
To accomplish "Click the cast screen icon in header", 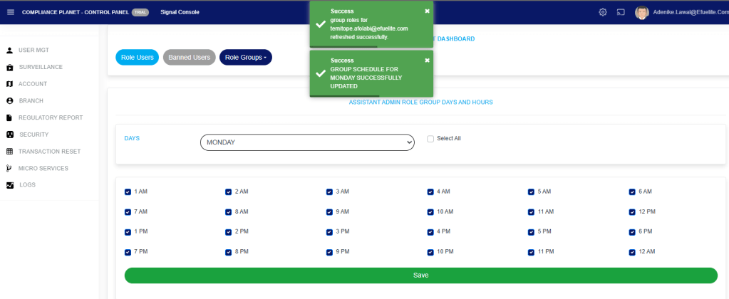I will point(621,12).
